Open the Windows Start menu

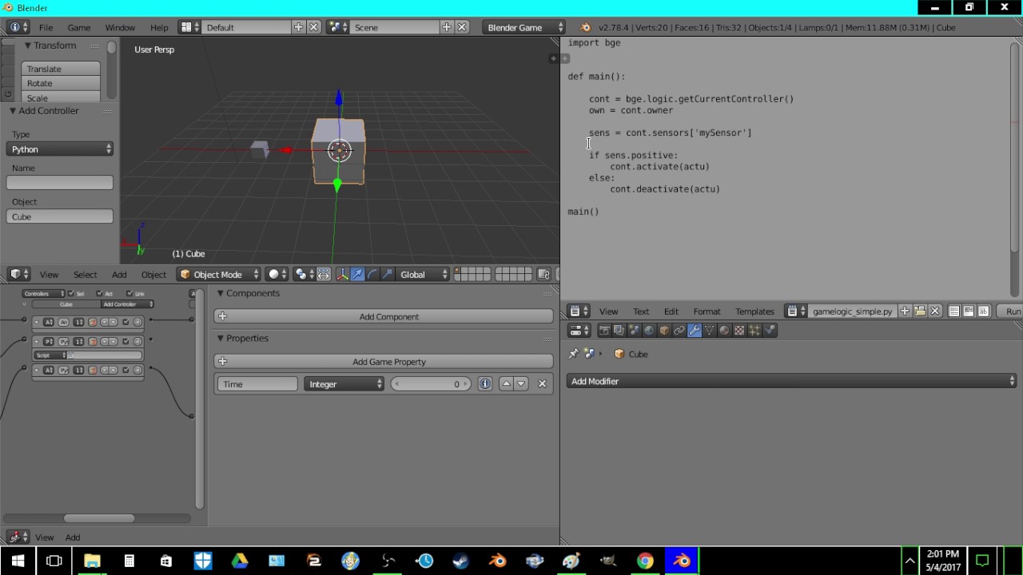point(18,561)
